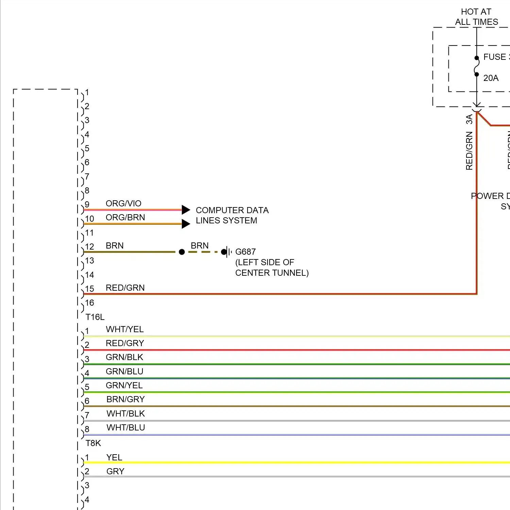Viewport: 510px width, 510px height.
Task: Click the vertical RED/GRN label beside 3A
Action: coord(469,151)
